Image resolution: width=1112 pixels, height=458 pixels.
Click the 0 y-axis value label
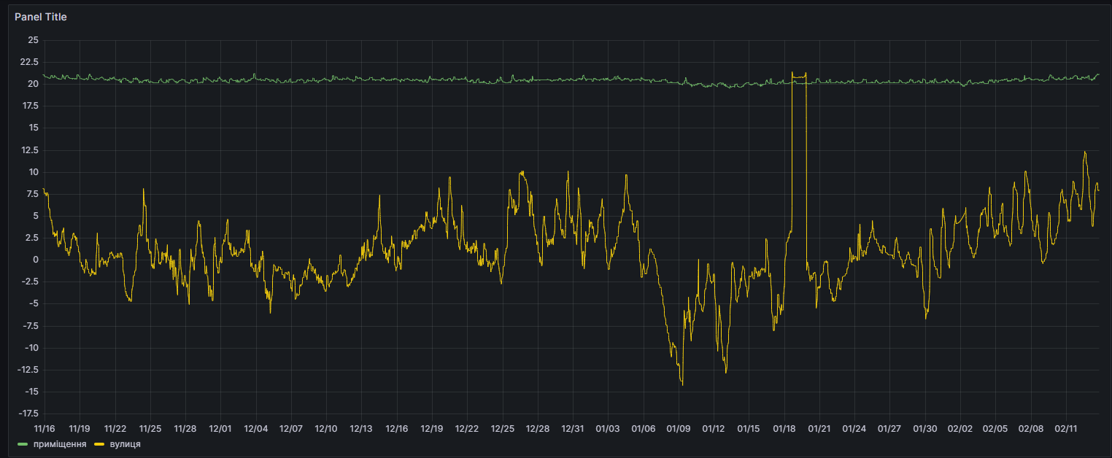click(36, 260)
